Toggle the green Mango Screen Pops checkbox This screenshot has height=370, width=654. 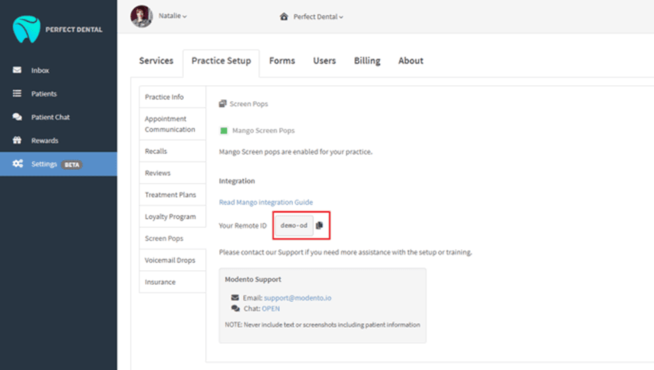(x=223, y=131)
